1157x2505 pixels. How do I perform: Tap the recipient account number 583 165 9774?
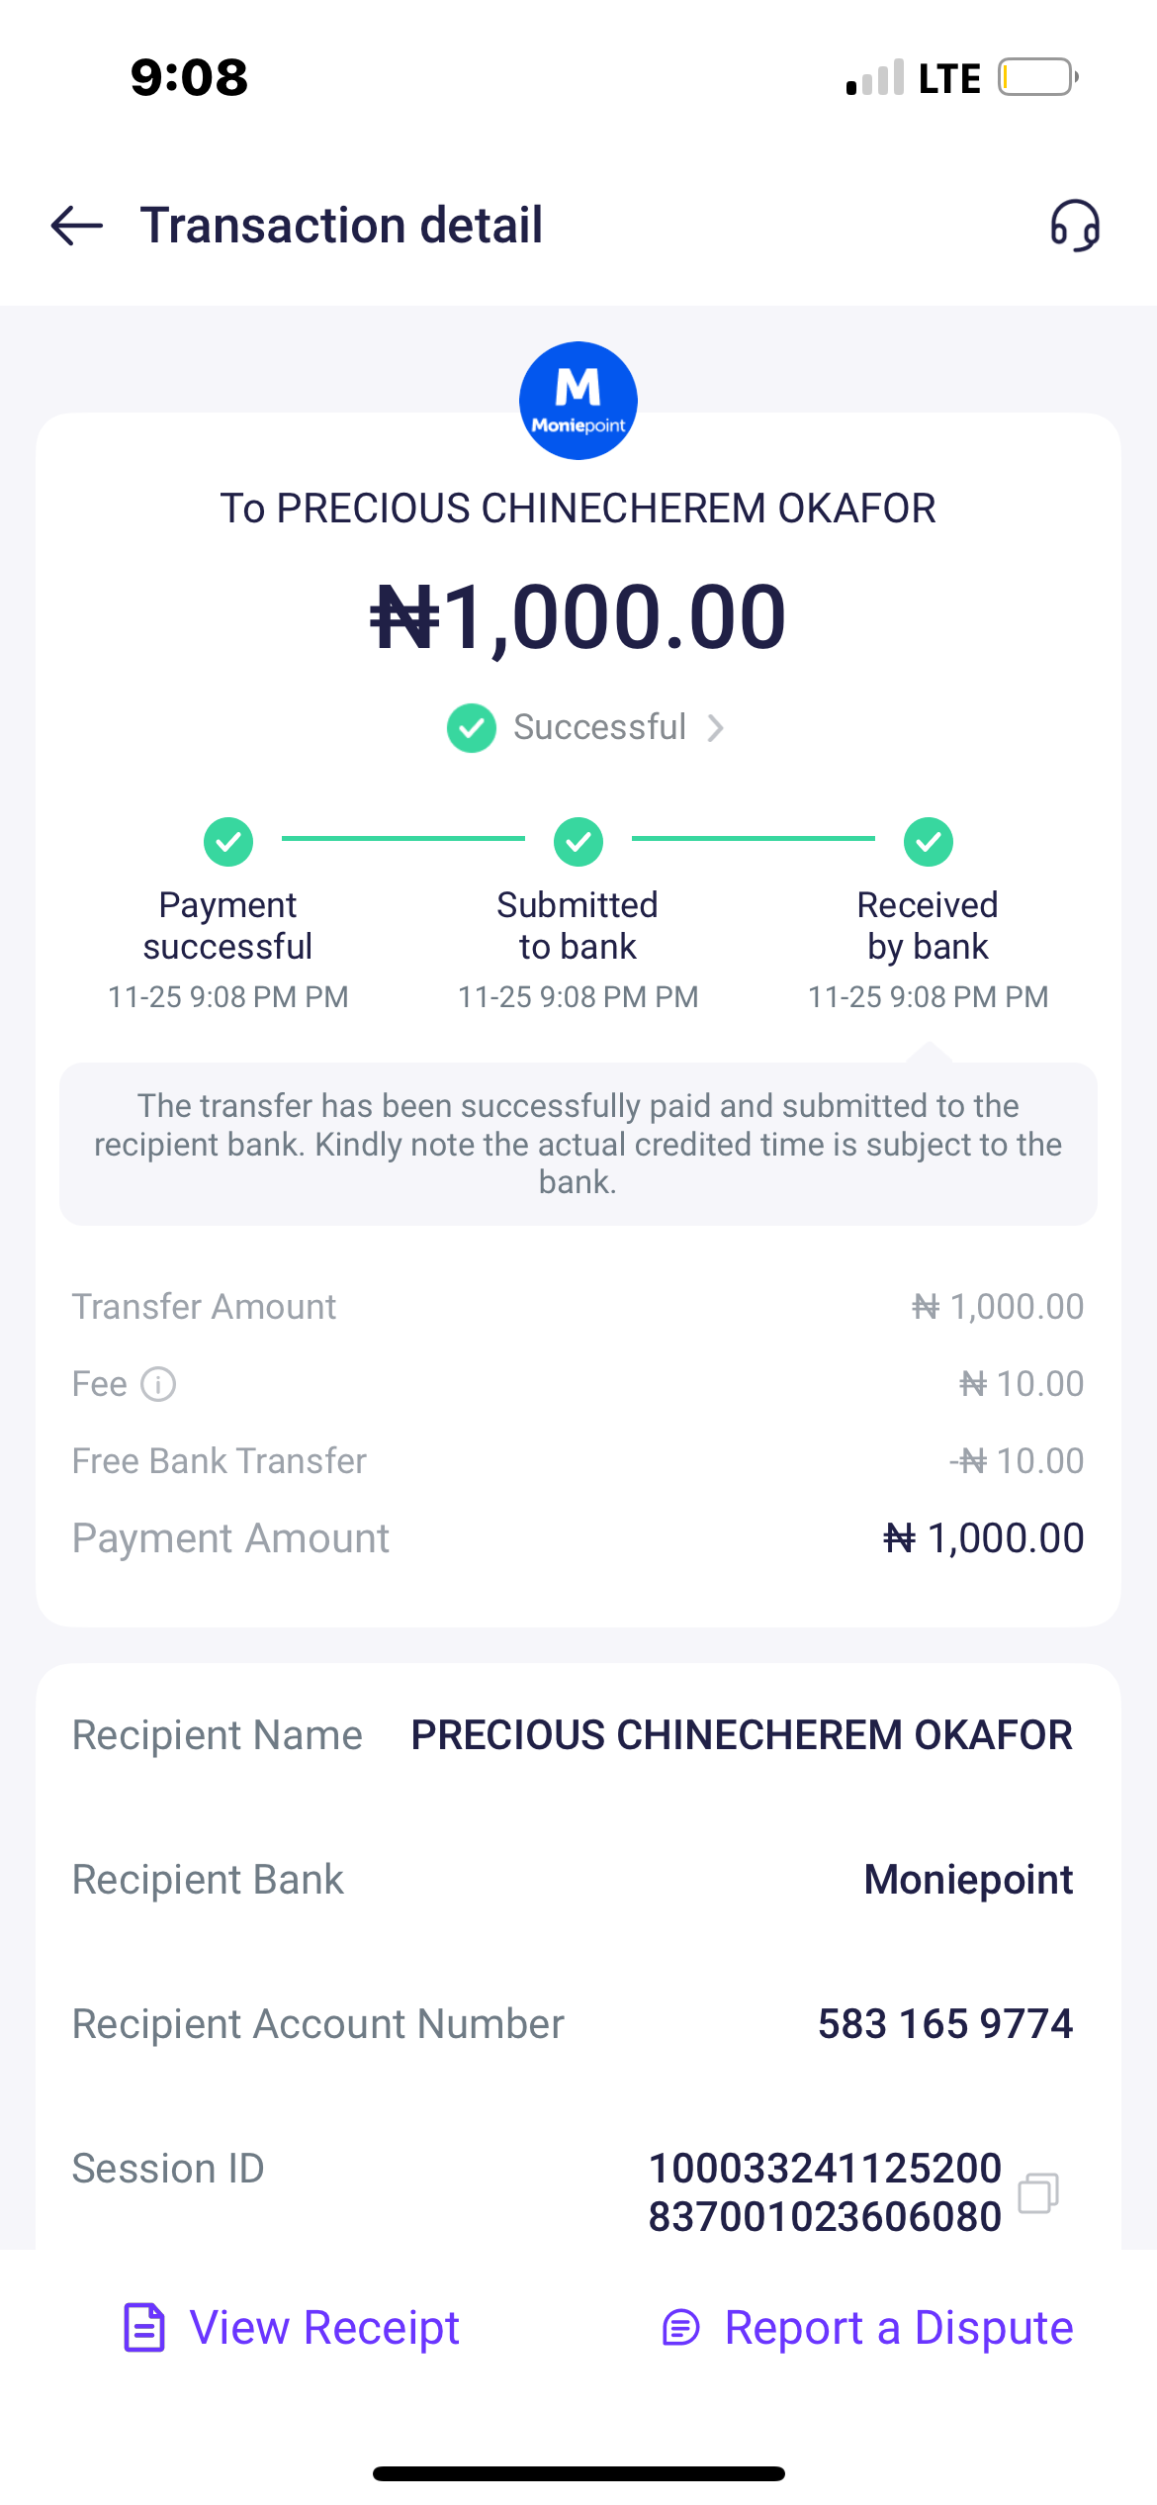pos(944,2024)
